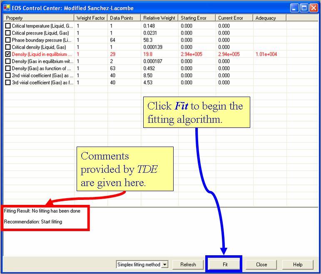321x274 pixels.
Task: Click the Close button at bottom
Action: 261,264
